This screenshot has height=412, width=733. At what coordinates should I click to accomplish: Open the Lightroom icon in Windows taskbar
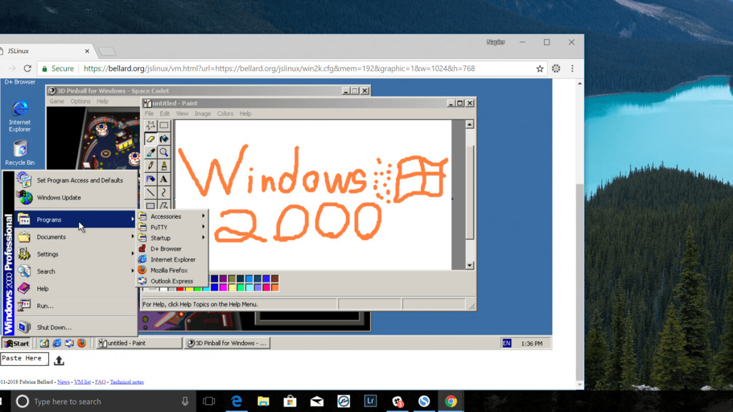coord(370,401)
